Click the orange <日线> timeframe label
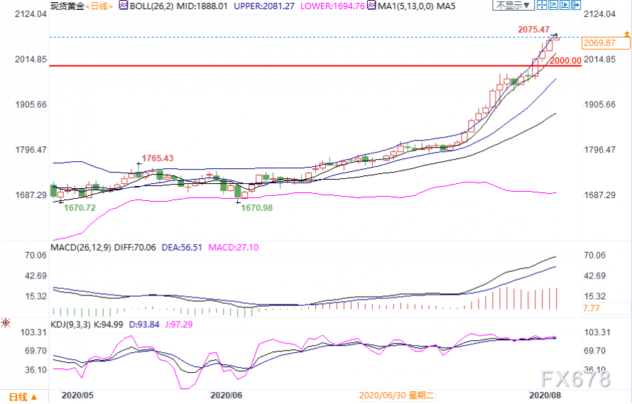 [x=99, y=6]
